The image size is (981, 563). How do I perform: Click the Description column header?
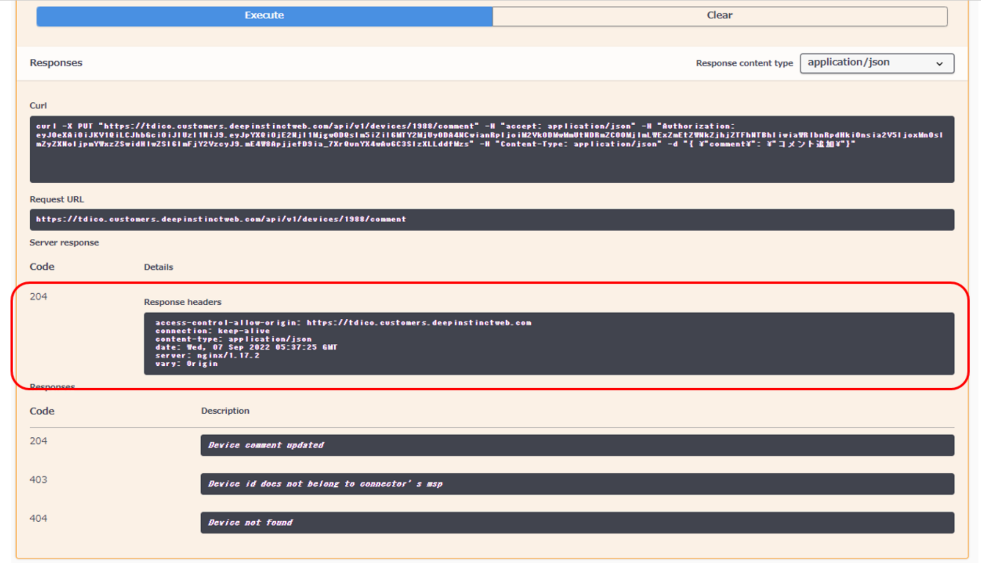225,411
